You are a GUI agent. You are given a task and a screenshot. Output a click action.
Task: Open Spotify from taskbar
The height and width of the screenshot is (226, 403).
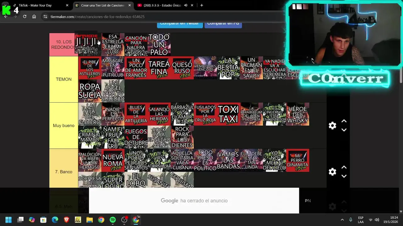(113, 220)
